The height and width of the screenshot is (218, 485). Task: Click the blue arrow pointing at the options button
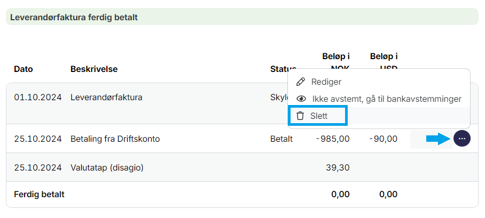click(438, 139)
